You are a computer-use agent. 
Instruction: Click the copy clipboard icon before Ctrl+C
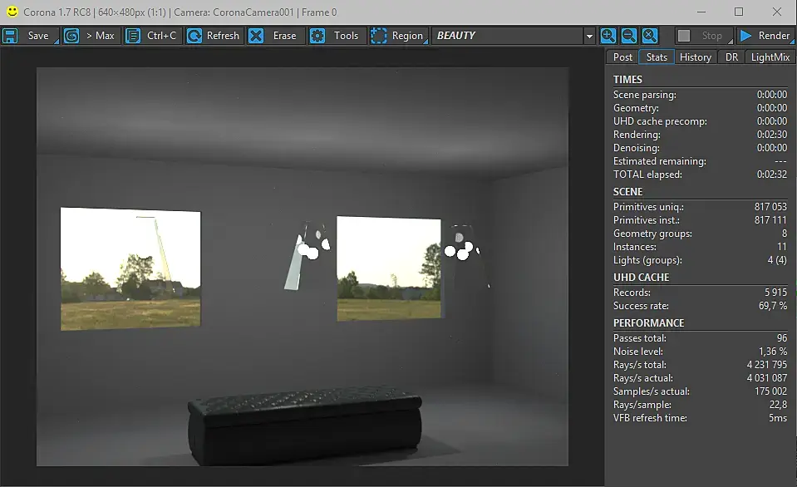coord(133,36)
